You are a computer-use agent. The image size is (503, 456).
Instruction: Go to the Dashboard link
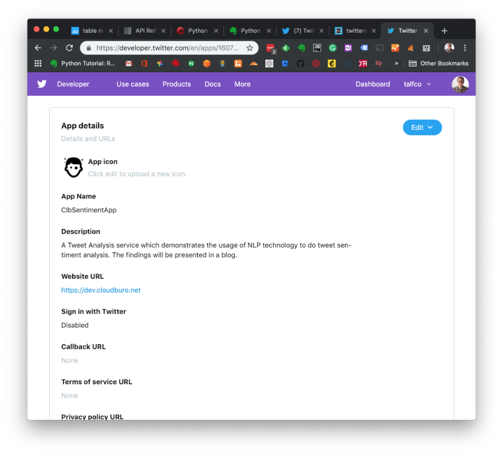(x=372, y=84)
